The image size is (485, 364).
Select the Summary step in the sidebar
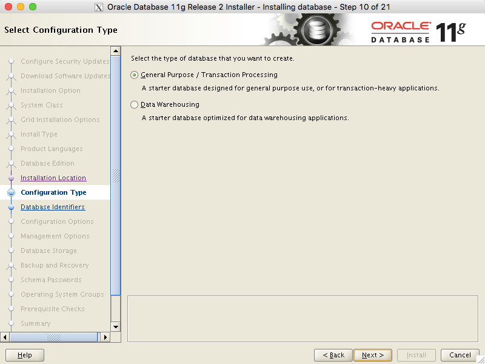35,323
